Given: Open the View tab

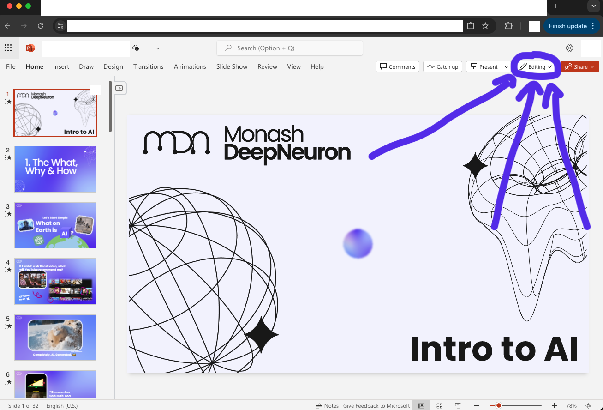Looking at the screenshot, I should pyautogui.click(x=294, y=66).
